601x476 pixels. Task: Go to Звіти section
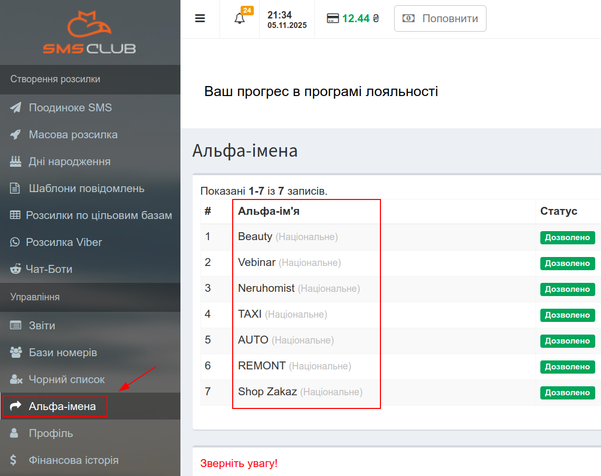42,326
